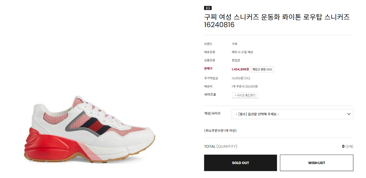Click the 0 (0개) total quantity value
The height and width of the screenshot is (178, 366).
pyautogui.click(x=348, y=146)
